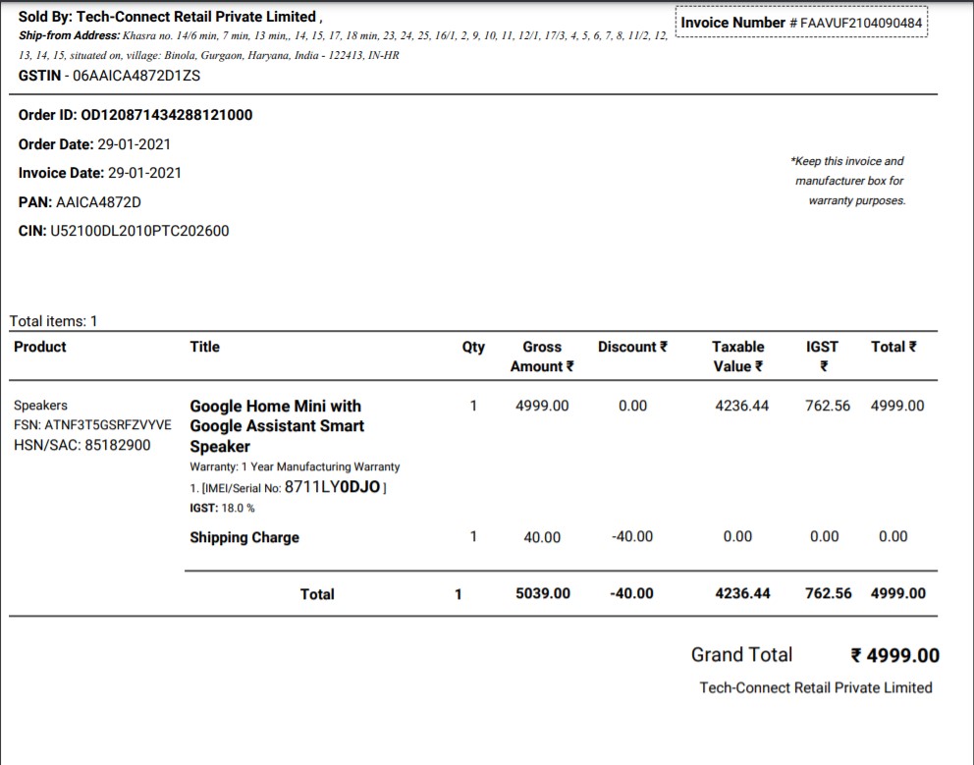The image size is (974, 765).
Task: Click the Order Date 29-01-2021 line
Action: coord(94,144)
